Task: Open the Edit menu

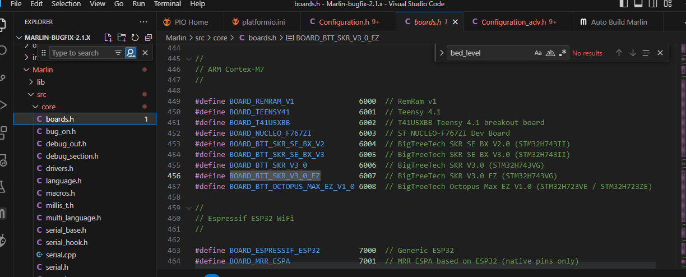Action: point(36,4)
